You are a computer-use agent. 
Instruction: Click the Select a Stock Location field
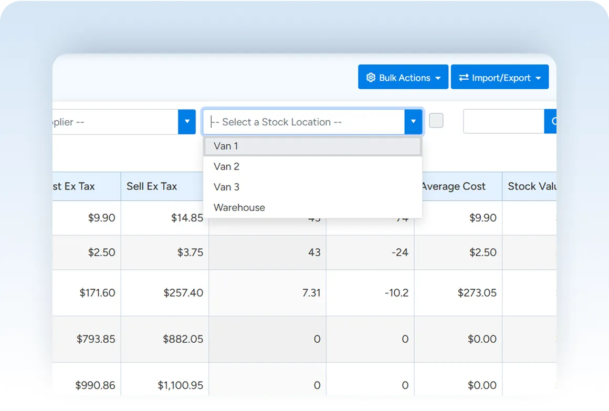coord(304,122)
